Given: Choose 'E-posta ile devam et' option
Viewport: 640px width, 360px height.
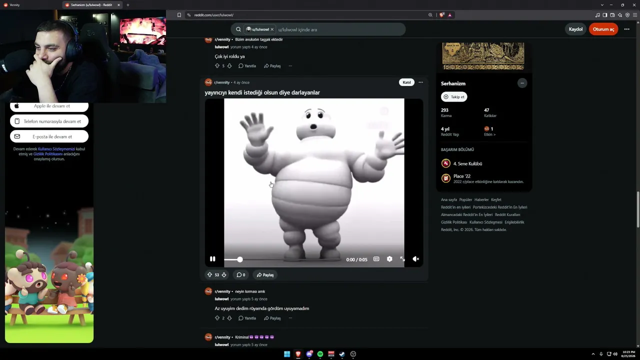Looking at the screenshot, I should 49,136.
